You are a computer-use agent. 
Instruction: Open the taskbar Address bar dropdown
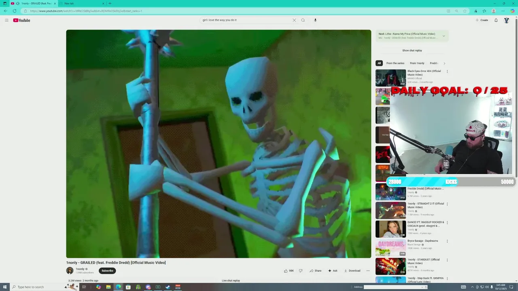(x=422, y=287)
